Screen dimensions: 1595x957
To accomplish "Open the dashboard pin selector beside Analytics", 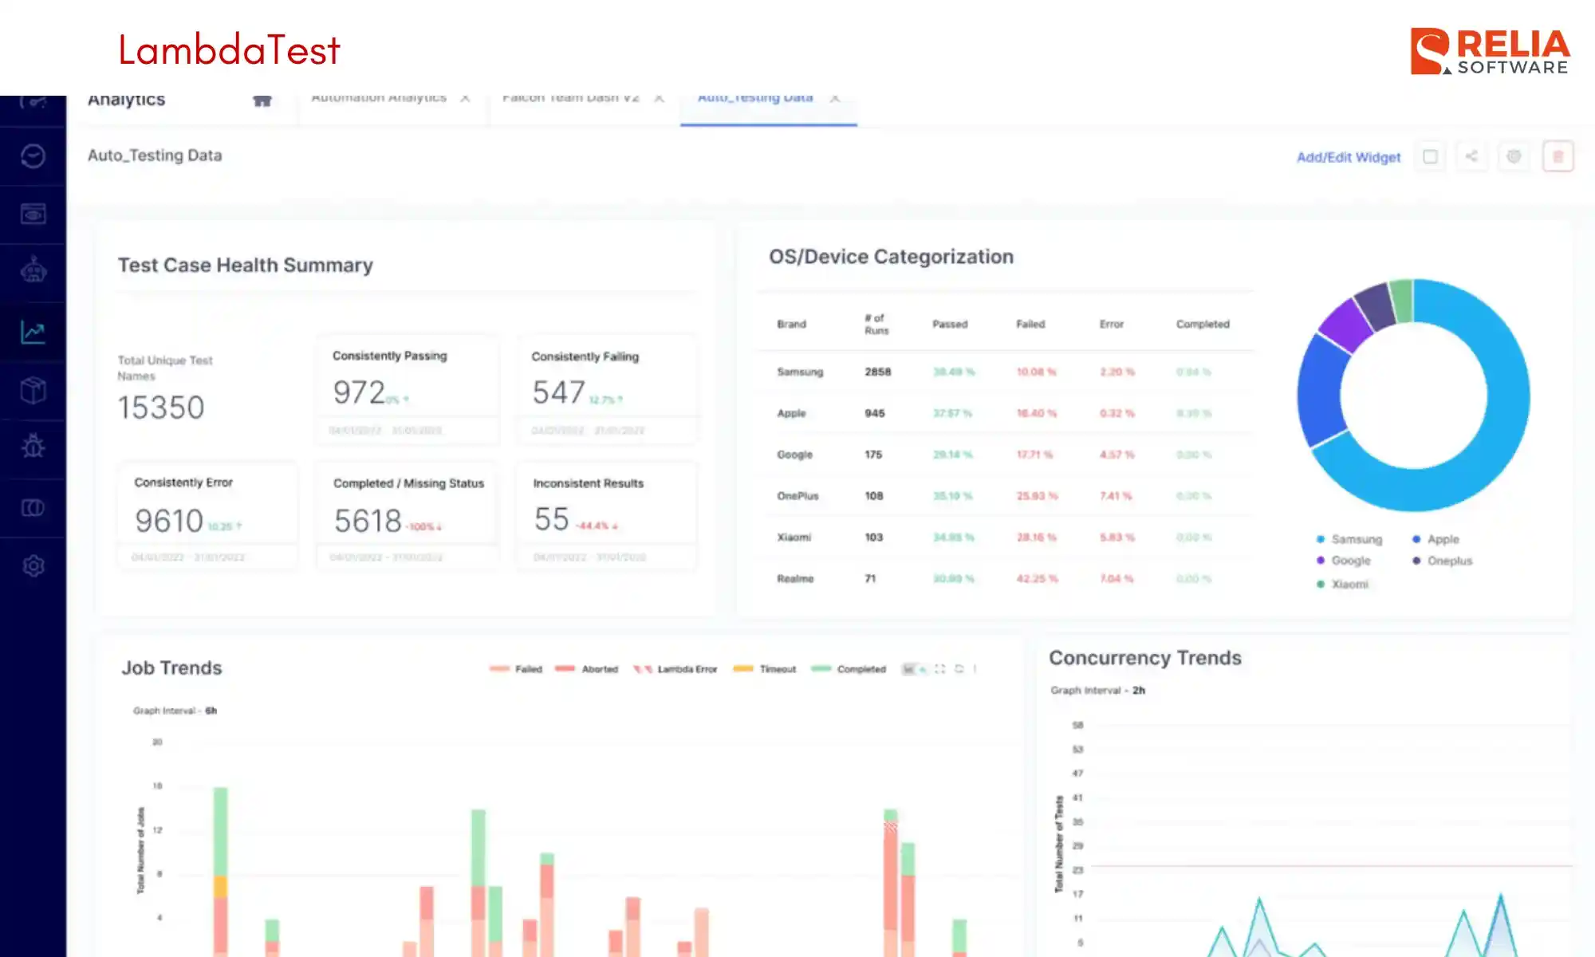I will [x=263, y=100].
